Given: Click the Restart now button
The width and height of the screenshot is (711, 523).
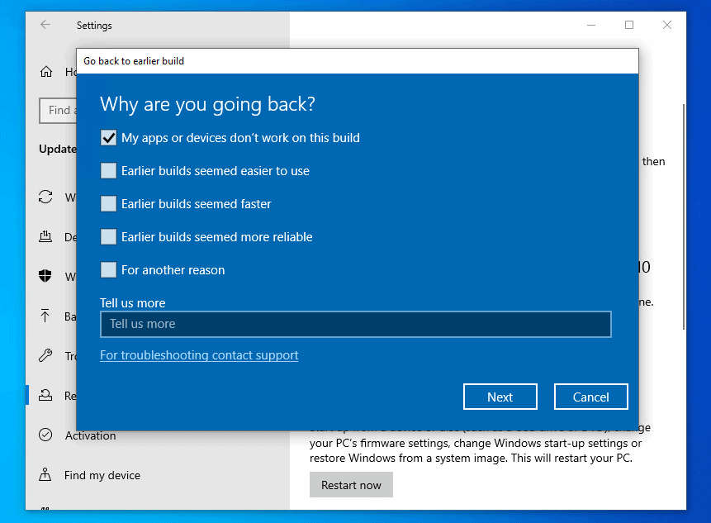Looking at the screenshot, I should coord(351,485).
